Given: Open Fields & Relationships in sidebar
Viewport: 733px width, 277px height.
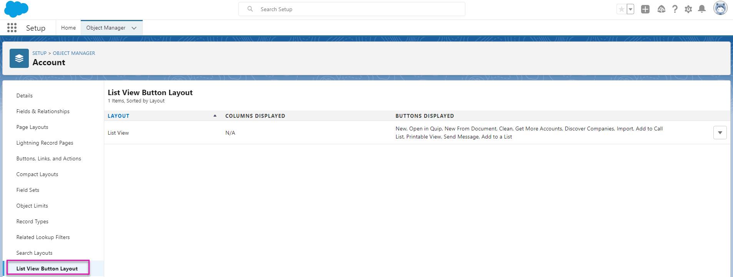Looking at the screenshot, I should pos(43,111).
